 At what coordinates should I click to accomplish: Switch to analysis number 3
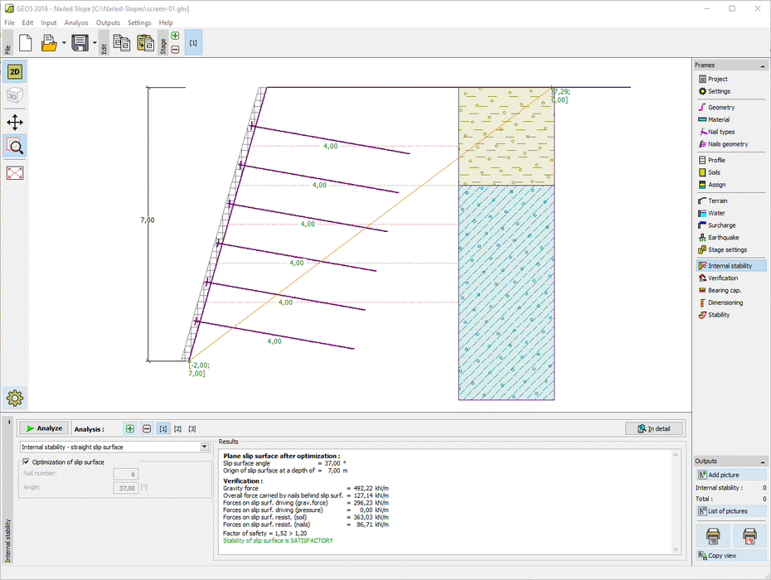coord(192,428)
